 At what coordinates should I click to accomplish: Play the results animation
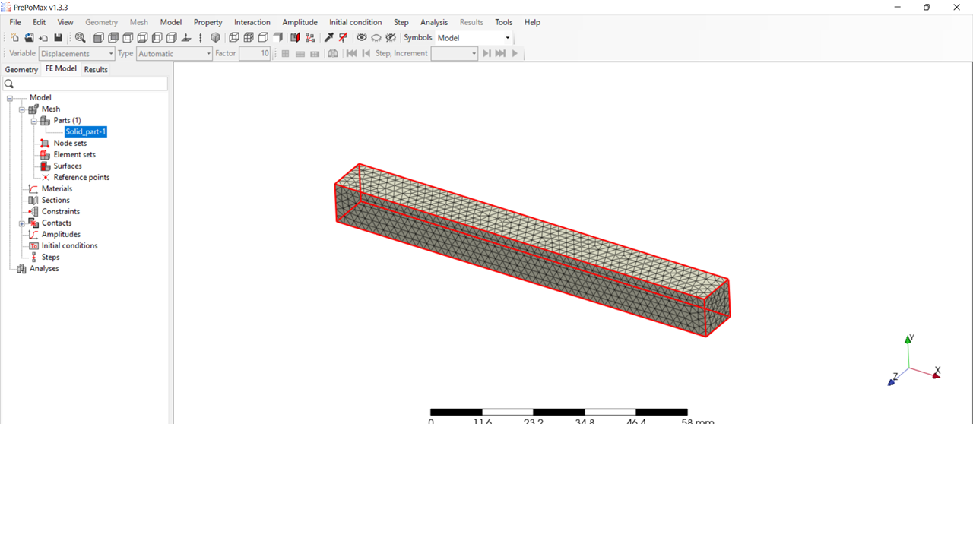pos(515,53)
